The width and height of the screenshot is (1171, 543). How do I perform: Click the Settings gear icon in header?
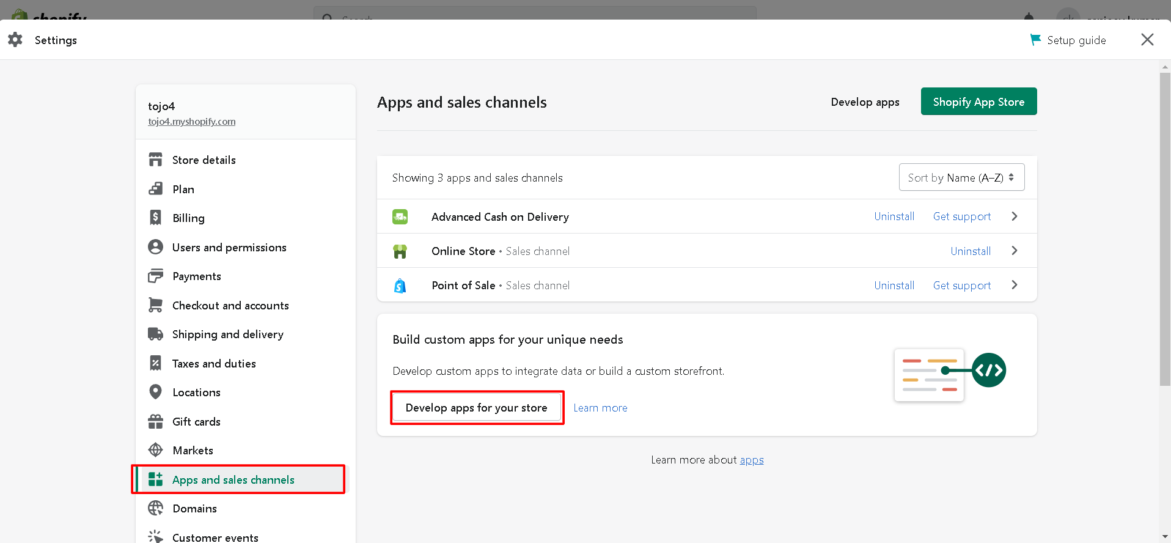point(15,40)
